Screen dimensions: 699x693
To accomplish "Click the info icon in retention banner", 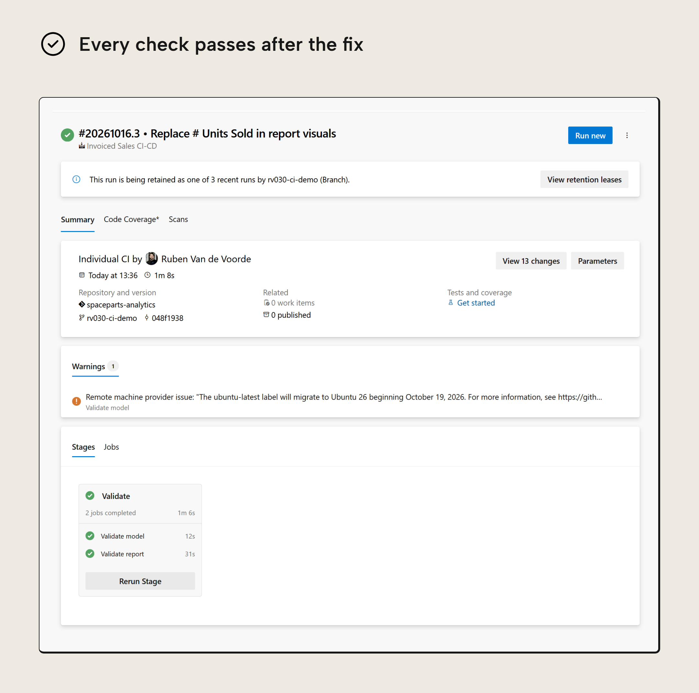I will coord(76,180).
